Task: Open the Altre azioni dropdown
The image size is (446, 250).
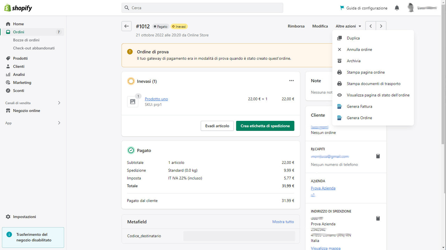Action: point(348,26)
